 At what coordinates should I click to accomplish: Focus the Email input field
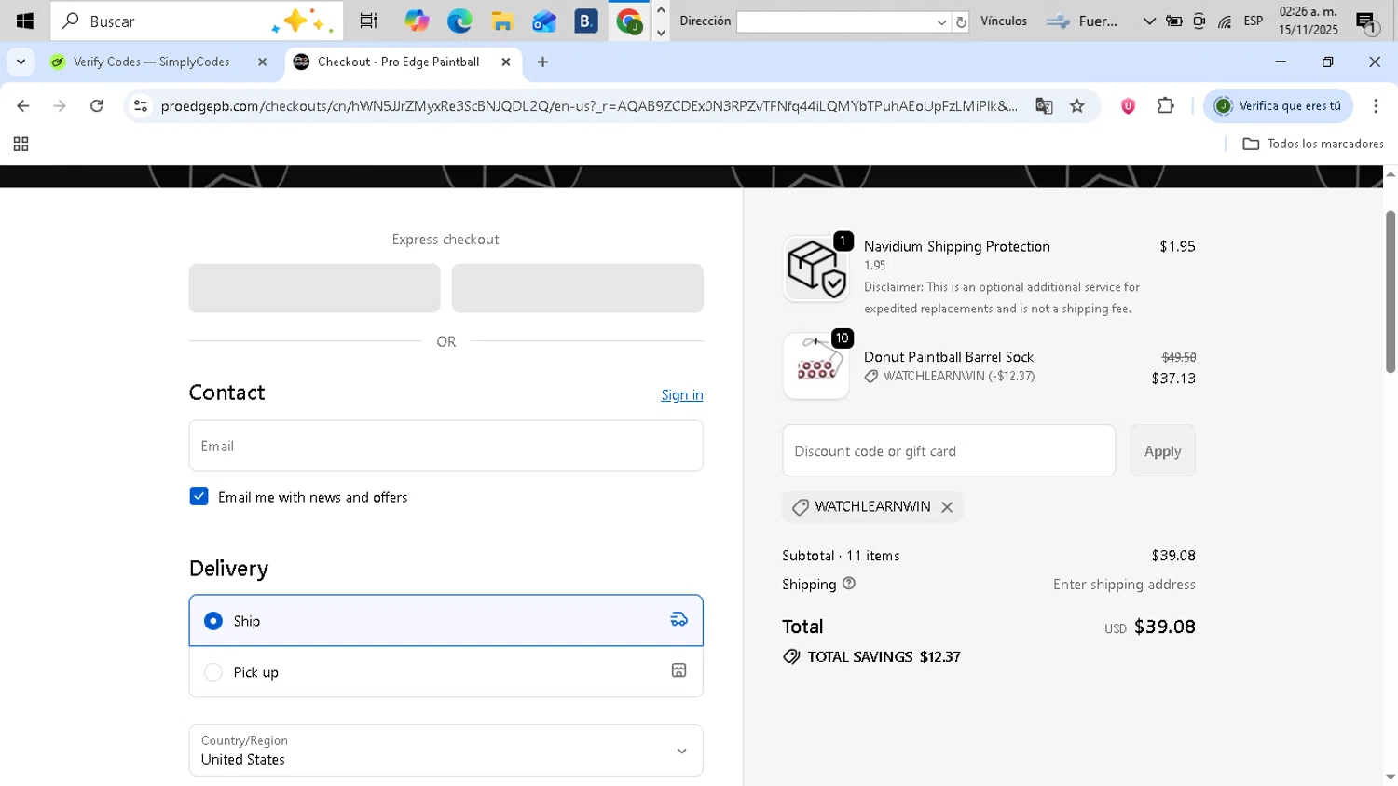point(445,446)
